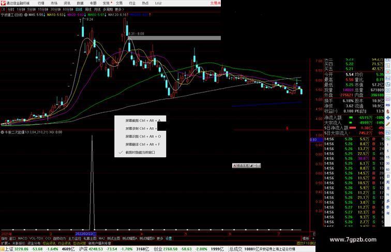
Task: Click the RSI icon in right sidebar
Action: 388,105
